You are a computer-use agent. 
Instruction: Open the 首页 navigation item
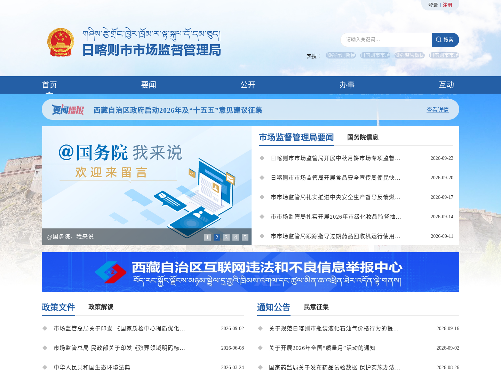pyautogui.click(x=49, y=85)
